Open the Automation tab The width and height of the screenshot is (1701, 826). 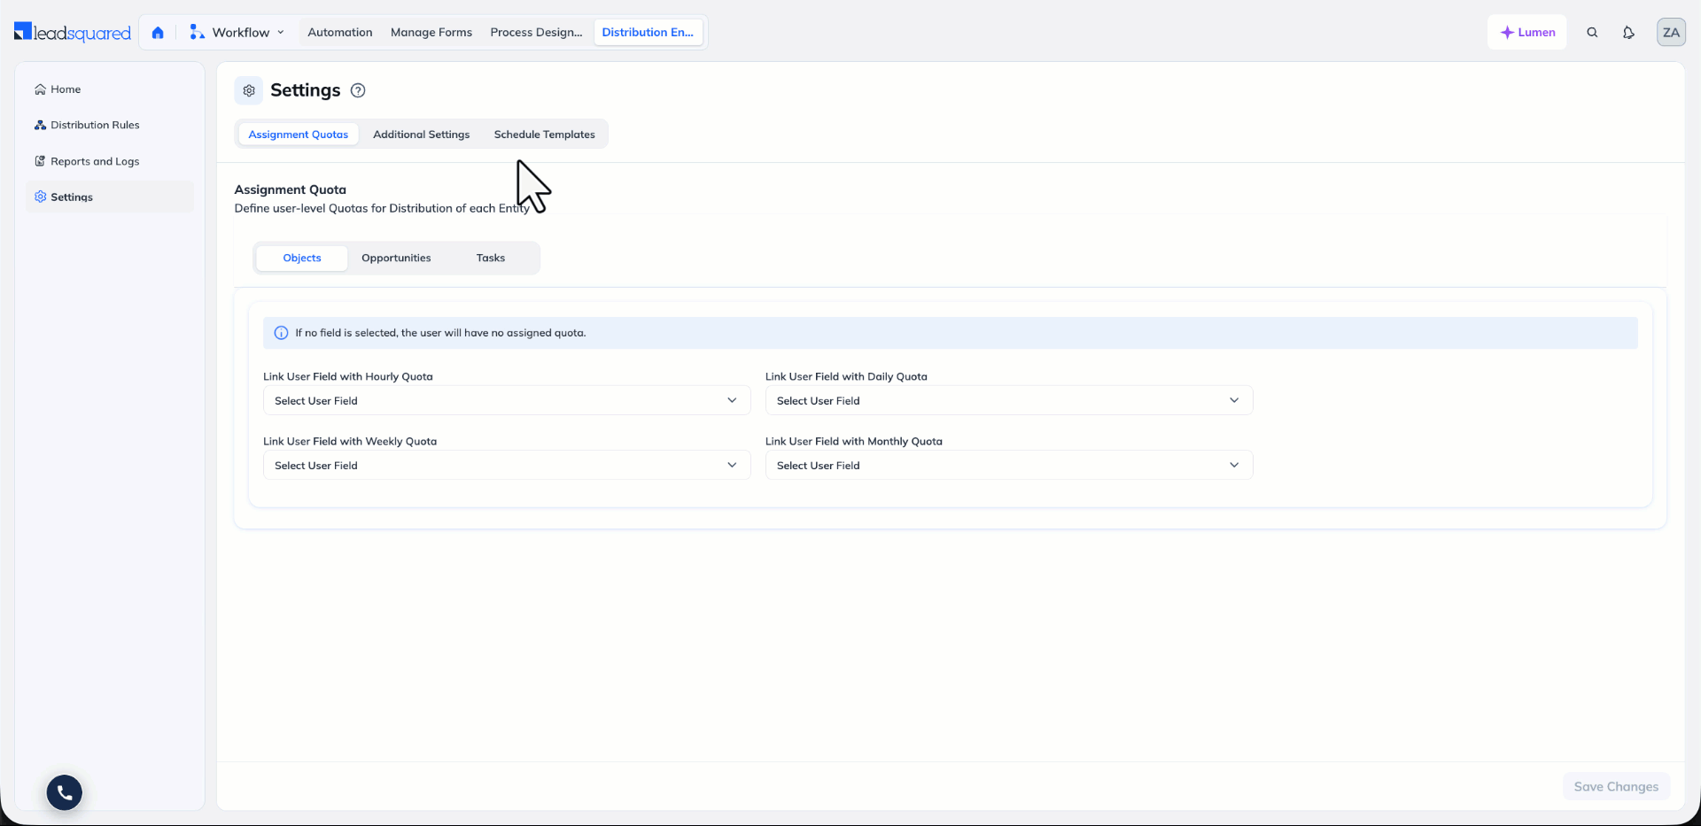click(x=340, y=33)
